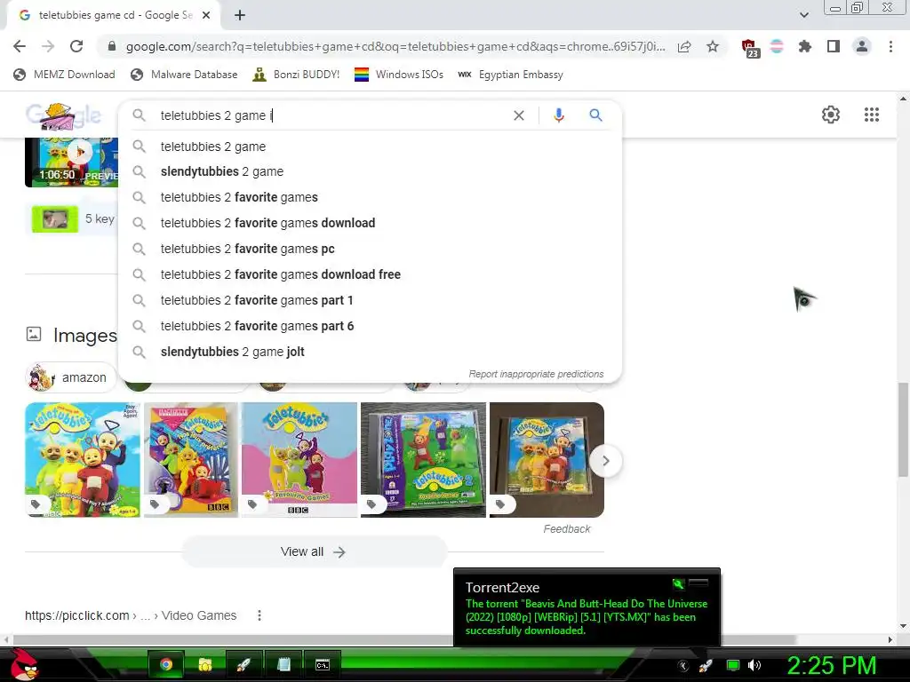Image resolution: width=910 pixels, height=682 pixels.
Task: Open the 5 key moments chip
Action: [x=73, y=219]
